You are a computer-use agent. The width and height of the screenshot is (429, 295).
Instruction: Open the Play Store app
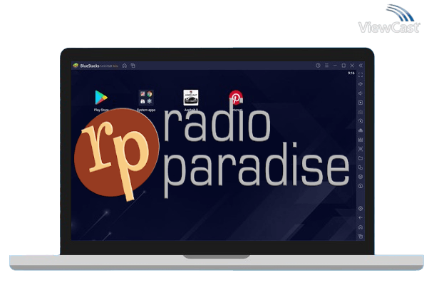tap(101, 98)
